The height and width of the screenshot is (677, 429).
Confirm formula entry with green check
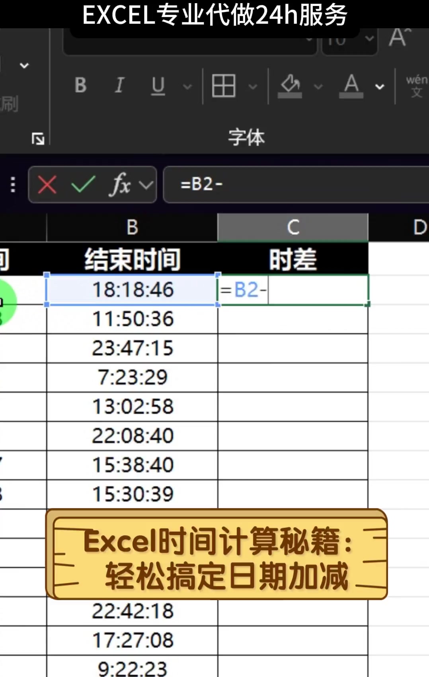tap(83, 185)
